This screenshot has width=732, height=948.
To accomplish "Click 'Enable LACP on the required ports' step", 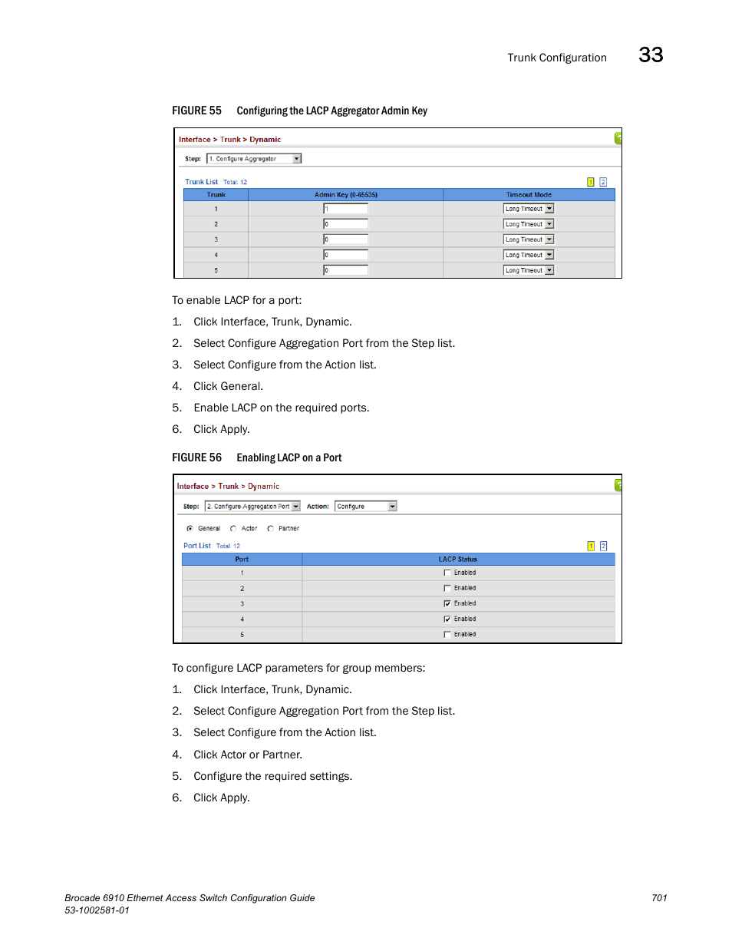I will pyautogui.click(x=282, y=408).
